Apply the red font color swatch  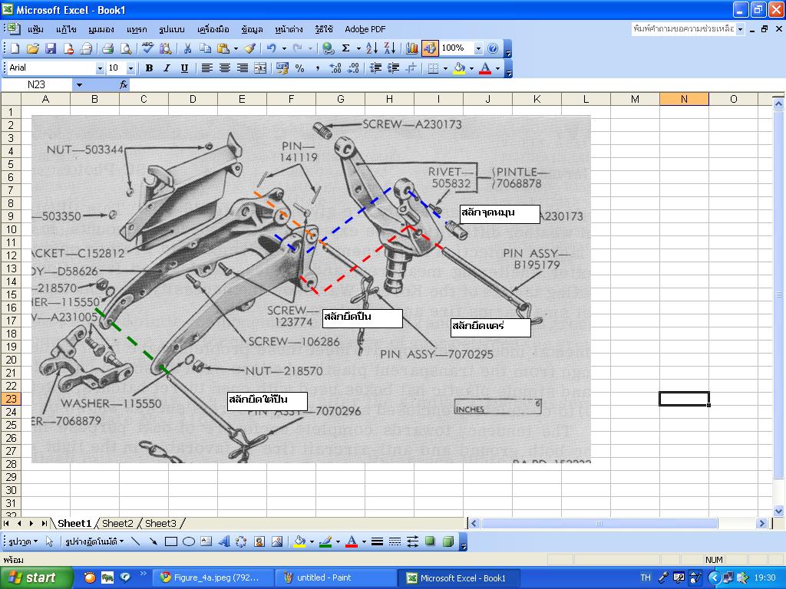tap(484, 68)
